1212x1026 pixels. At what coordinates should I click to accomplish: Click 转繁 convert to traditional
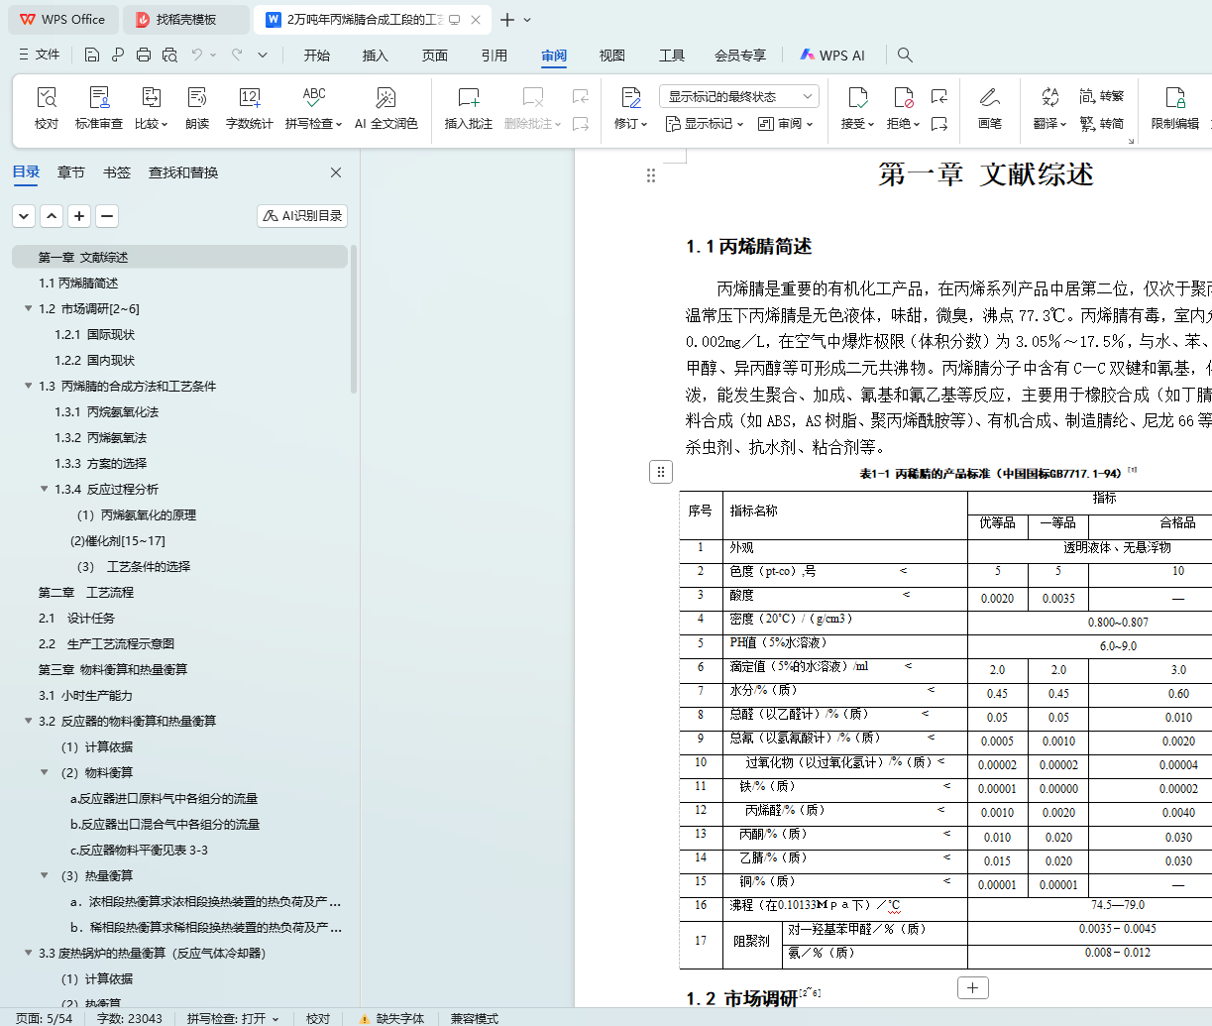[1102, 96]
